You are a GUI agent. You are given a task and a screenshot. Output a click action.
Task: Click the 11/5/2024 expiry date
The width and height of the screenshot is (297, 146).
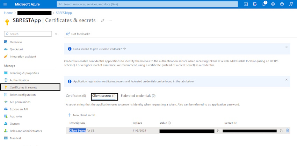coord(139,131)
